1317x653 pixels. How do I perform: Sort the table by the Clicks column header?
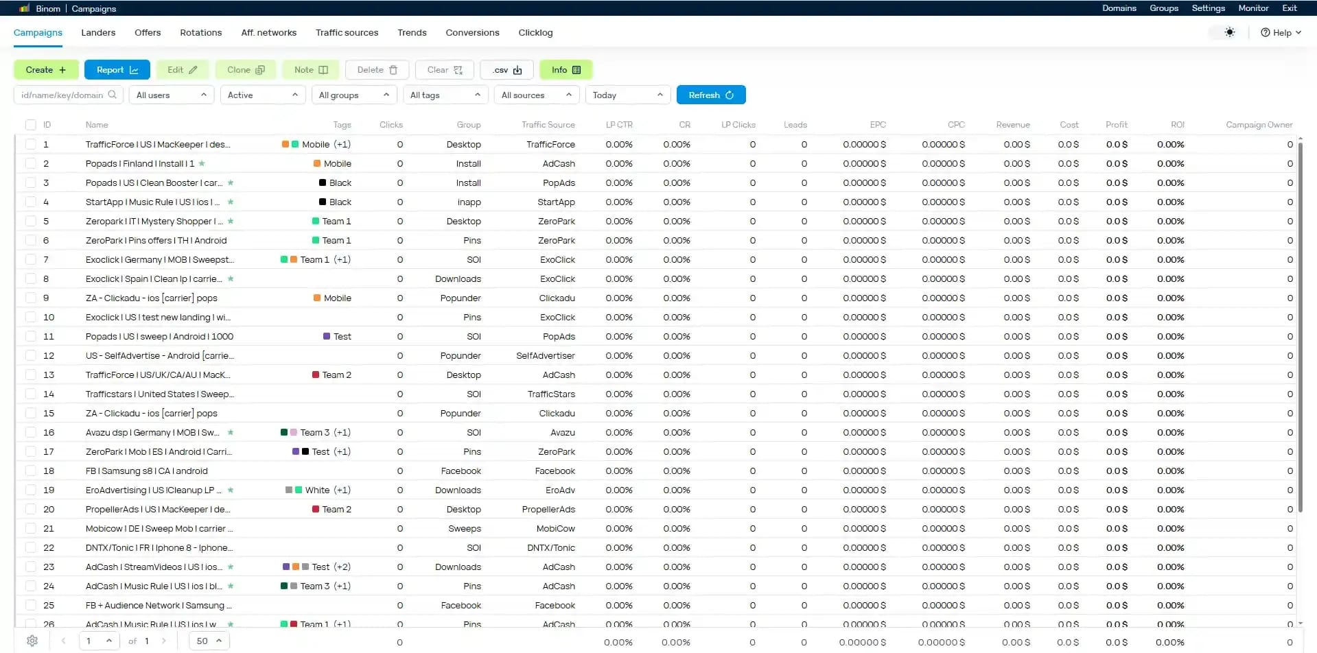tap(391, 125)
